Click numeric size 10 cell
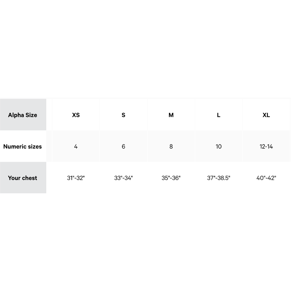The image size is (291, 291). tap(219, 146)
